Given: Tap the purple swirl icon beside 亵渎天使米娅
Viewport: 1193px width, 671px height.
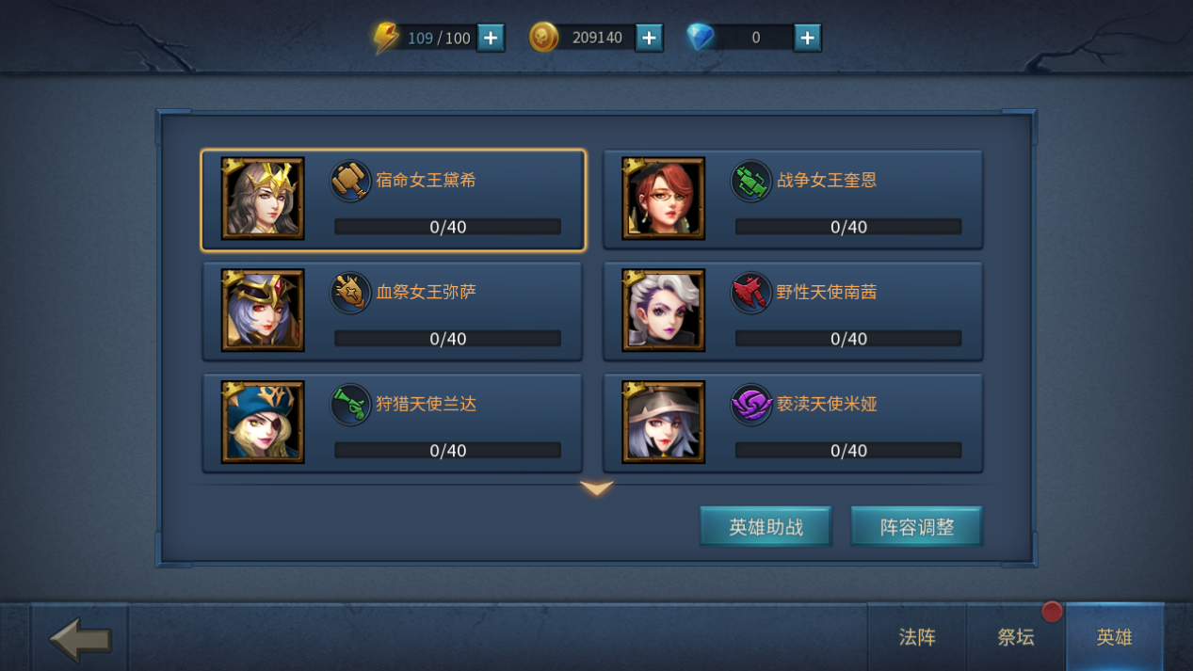Looking at the screenshot, I should (751, 405).
